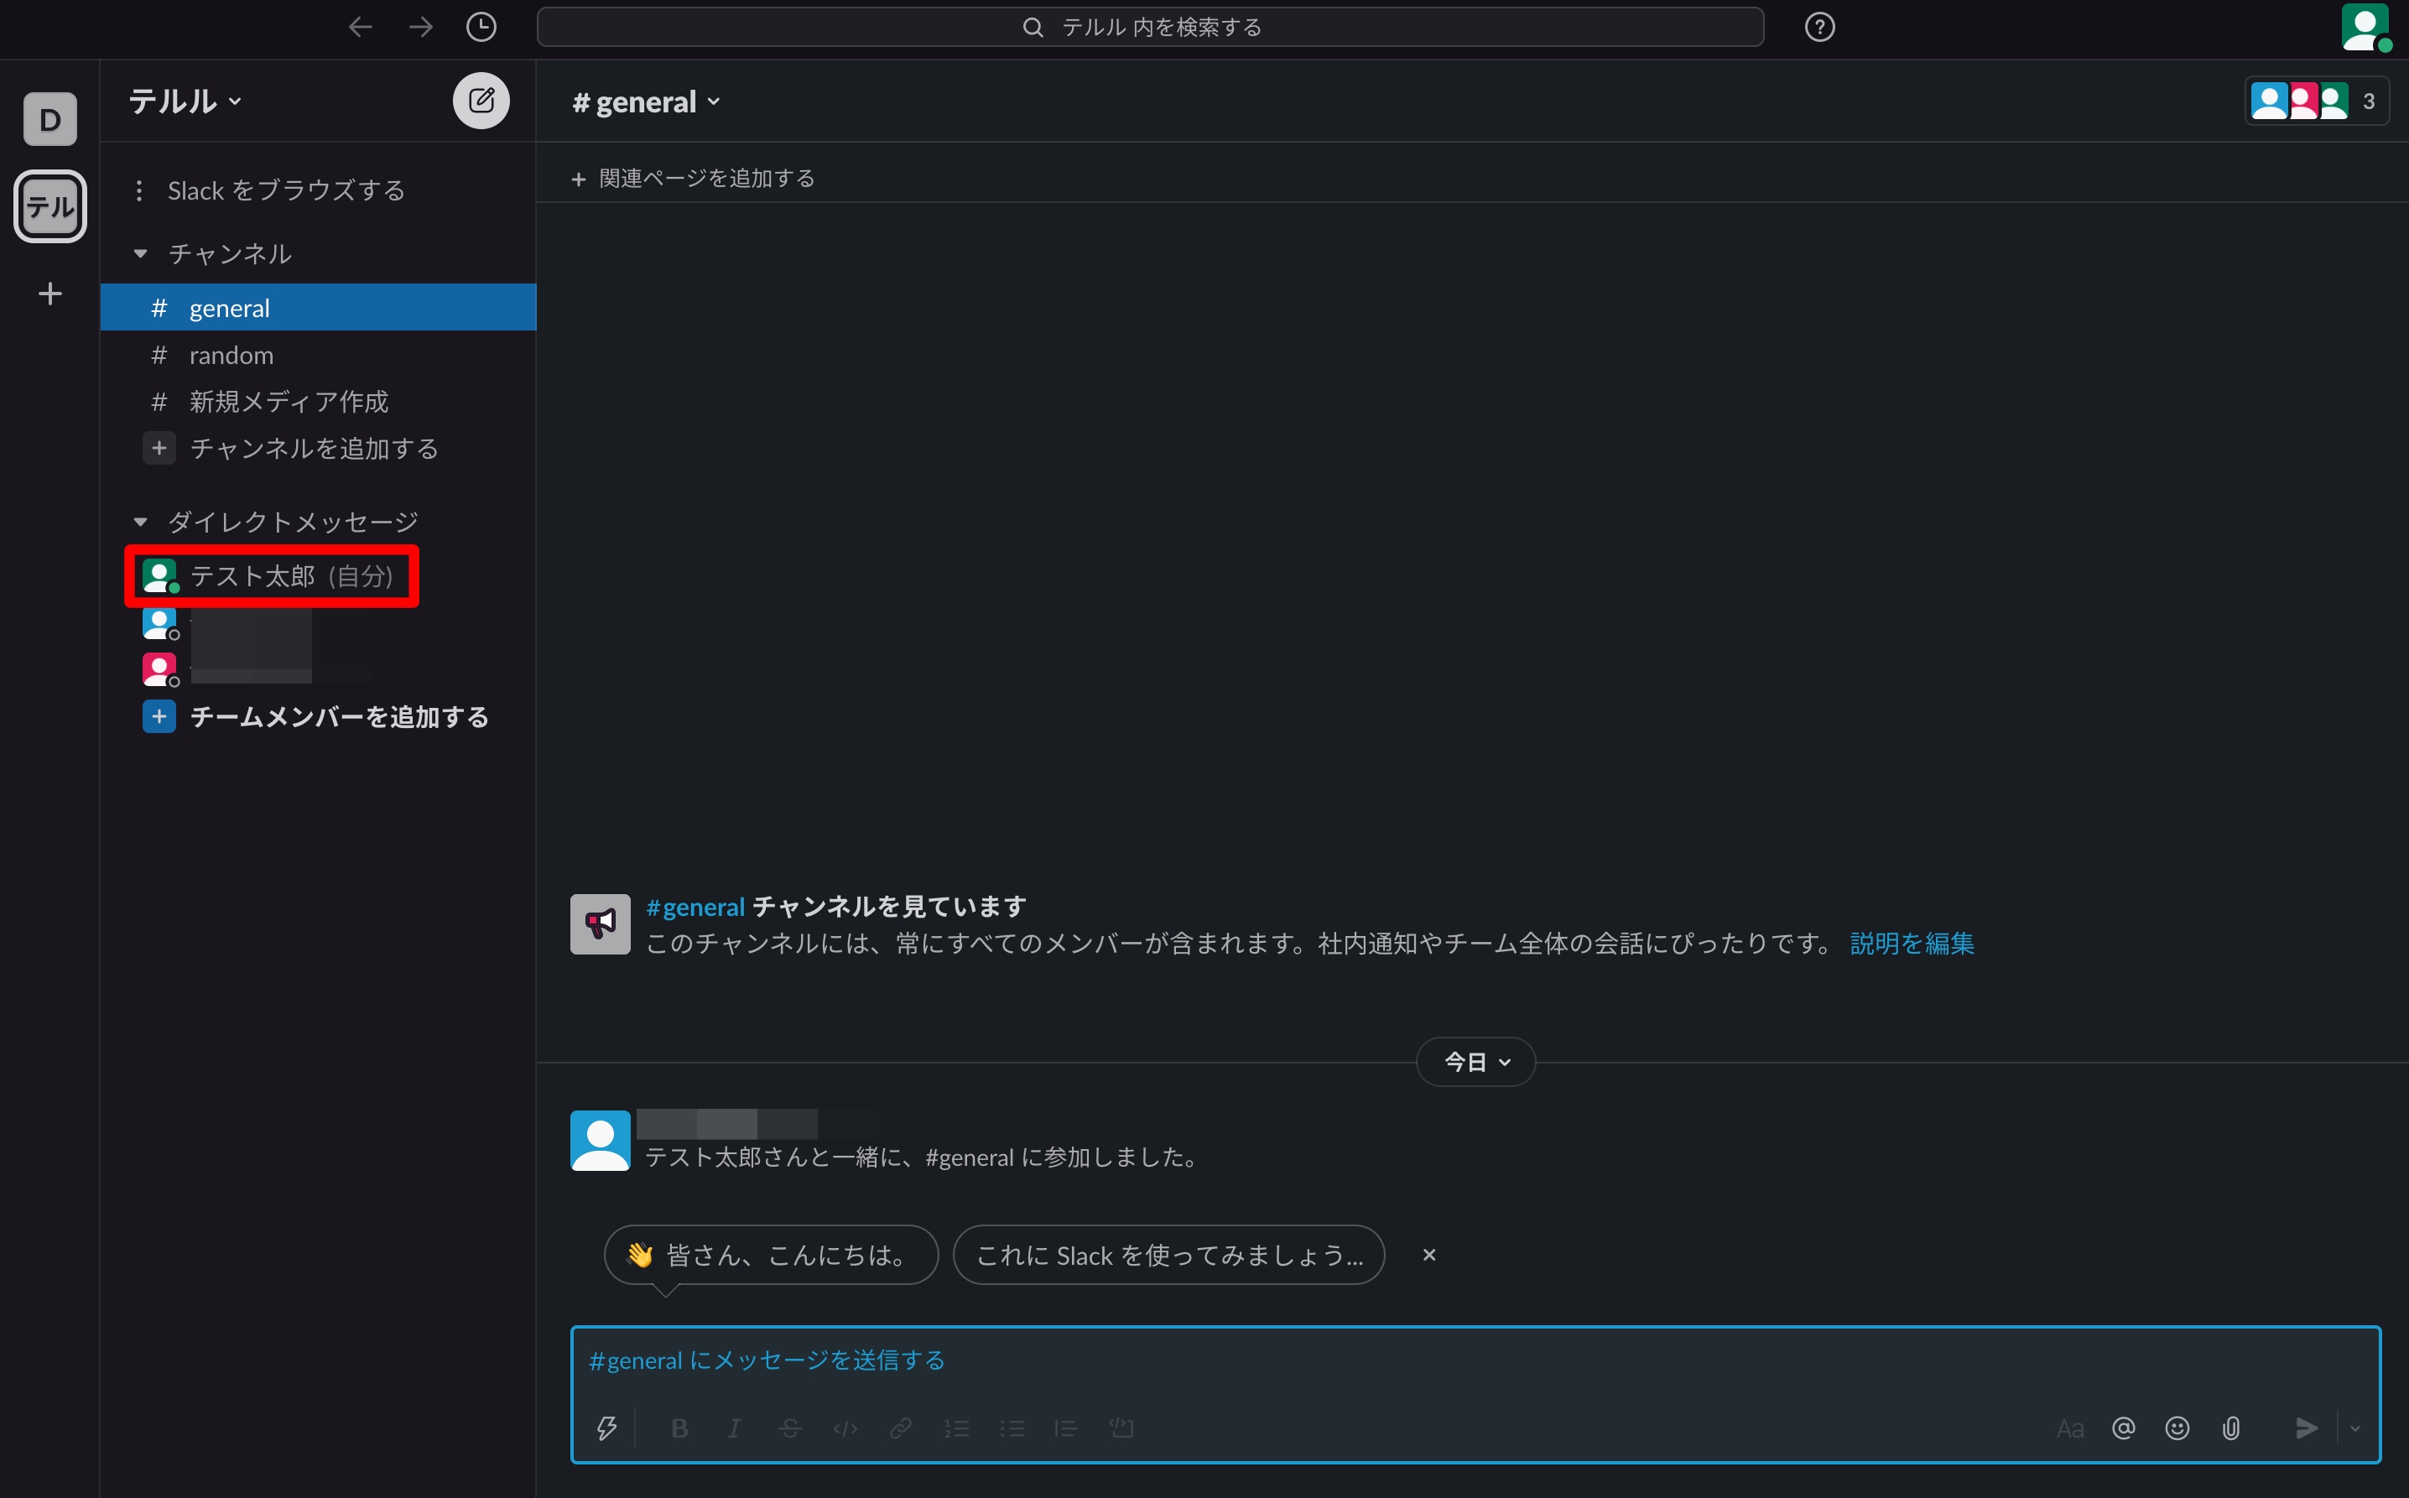Open the emoji picker
The image size is (2409, 1498).
(2177, 1428)
